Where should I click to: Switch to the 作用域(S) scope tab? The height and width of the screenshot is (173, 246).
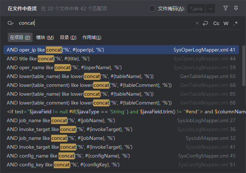[92, 38]
